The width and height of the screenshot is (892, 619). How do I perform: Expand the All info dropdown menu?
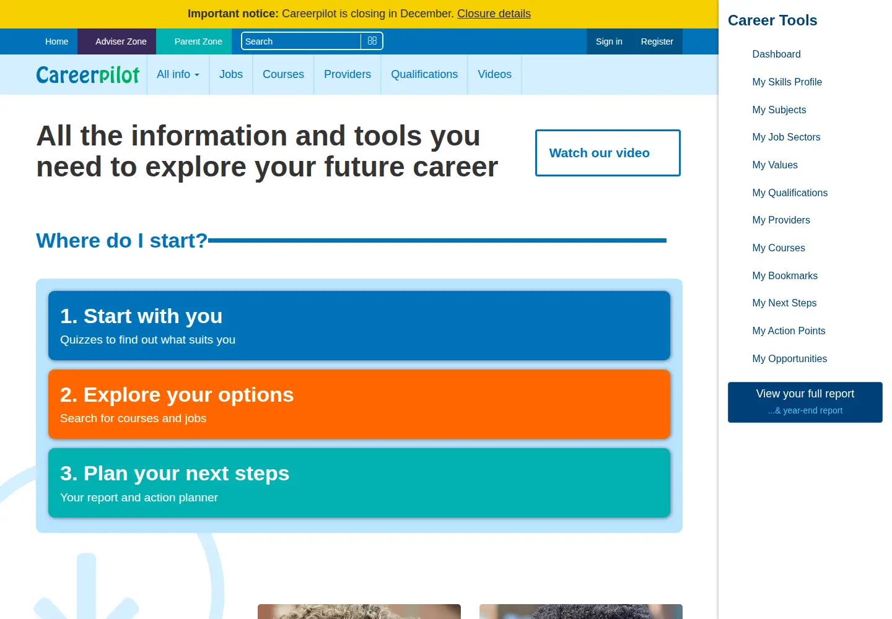178,74
